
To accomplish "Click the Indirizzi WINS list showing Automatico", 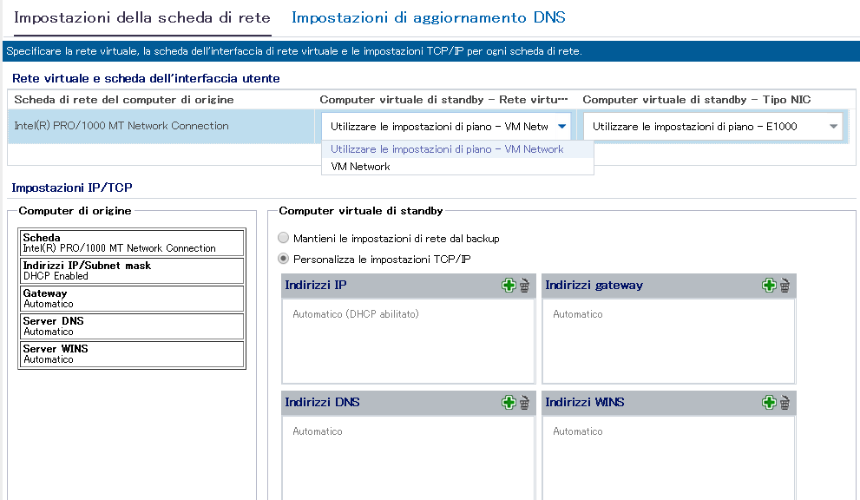I will tap(668, 458).
